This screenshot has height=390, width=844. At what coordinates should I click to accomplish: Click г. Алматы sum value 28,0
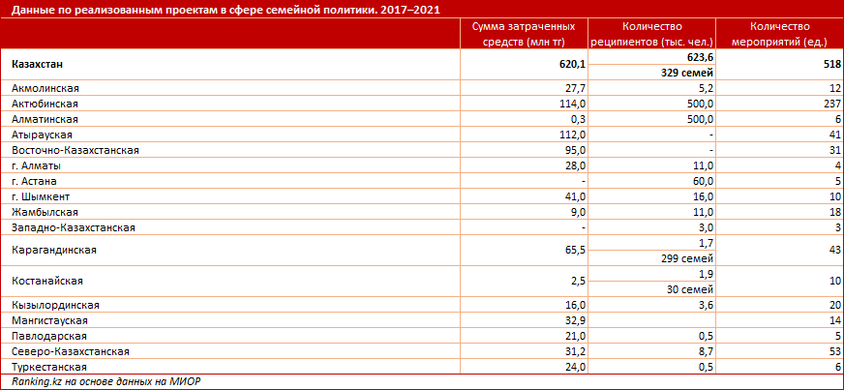[x=576, y=165]
